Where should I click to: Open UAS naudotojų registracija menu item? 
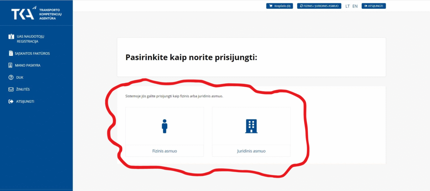[x=30, y=39]
